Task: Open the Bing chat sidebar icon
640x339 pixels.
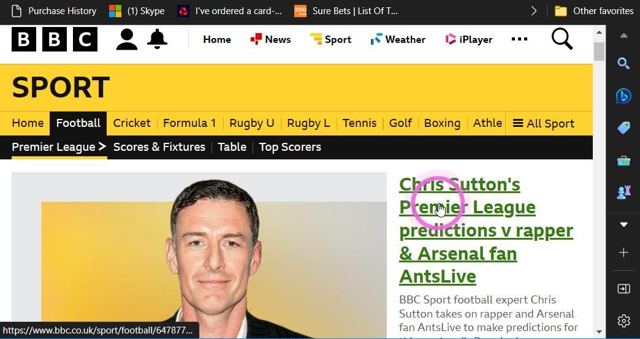Action: click(x=623, y=96)
